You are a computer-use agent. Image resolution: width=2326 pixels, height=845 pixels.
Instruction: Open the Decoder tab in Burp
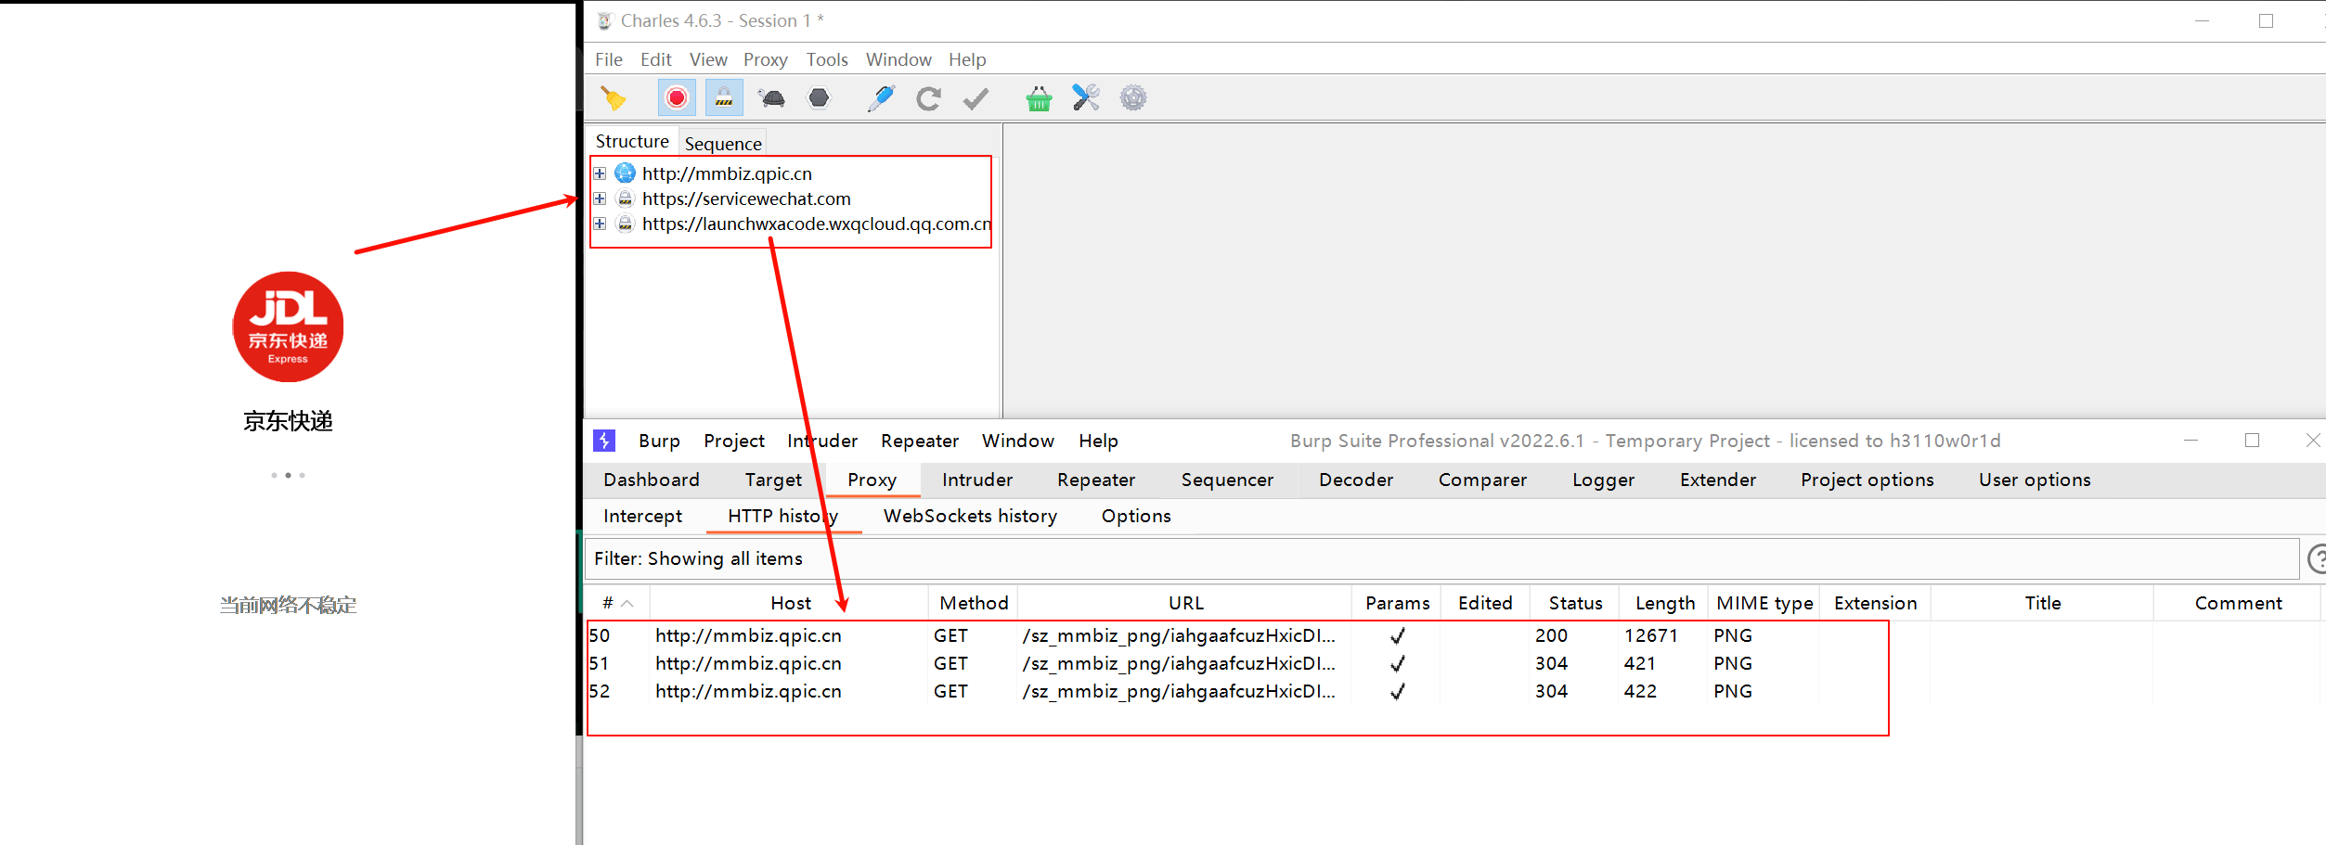pyautogui.click(x=1356, y=480)
